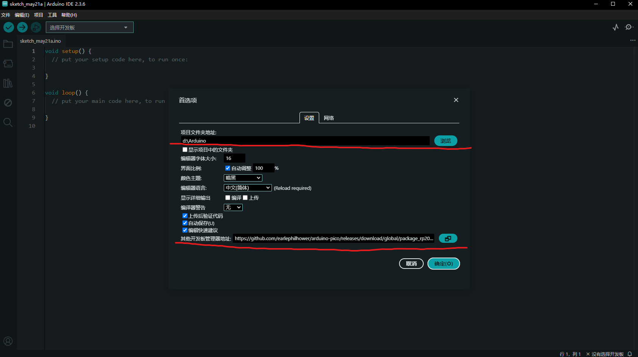Open the 帮助(H) menu
This screenshot has width=638, height=357.
coord(69,15)
